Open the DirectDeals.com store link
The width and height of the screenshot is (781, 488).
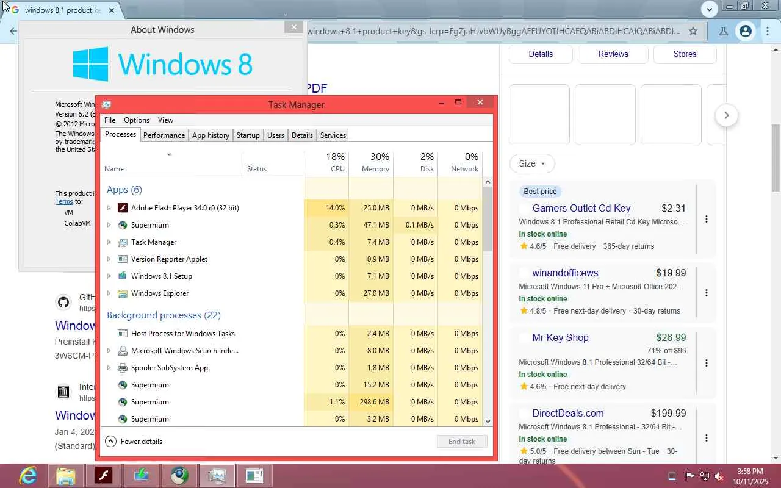[568, 413]
